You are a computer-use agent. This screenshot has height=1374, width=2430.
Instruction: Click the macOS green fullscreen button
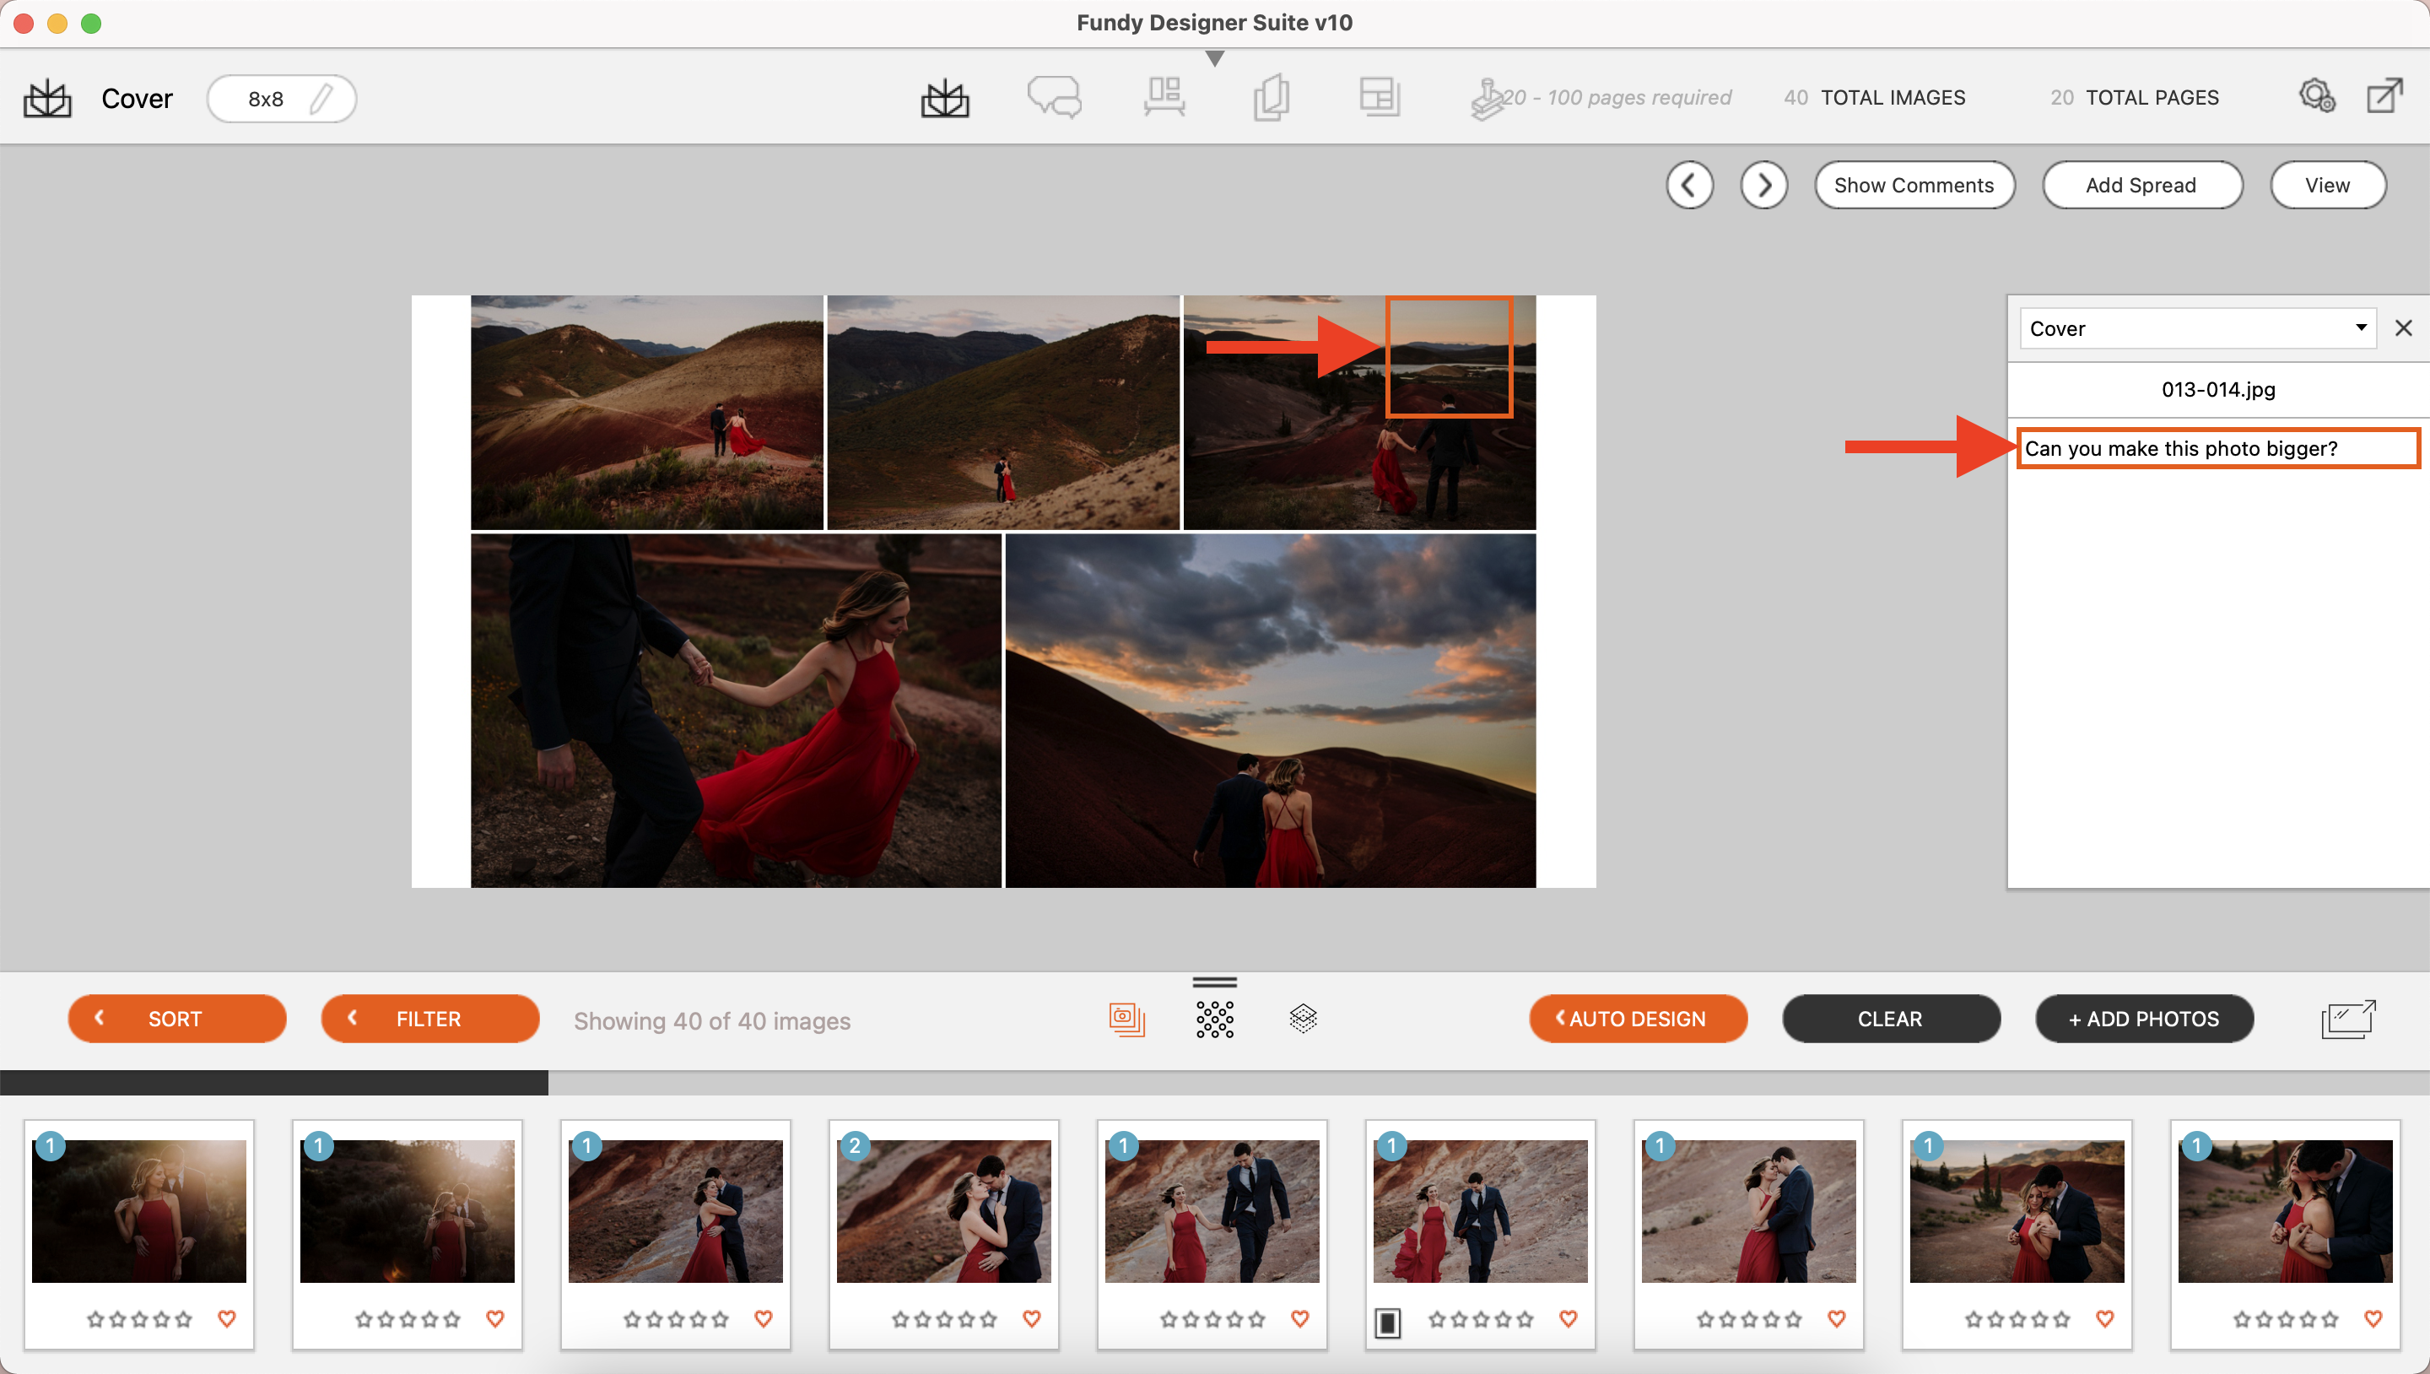91,24
